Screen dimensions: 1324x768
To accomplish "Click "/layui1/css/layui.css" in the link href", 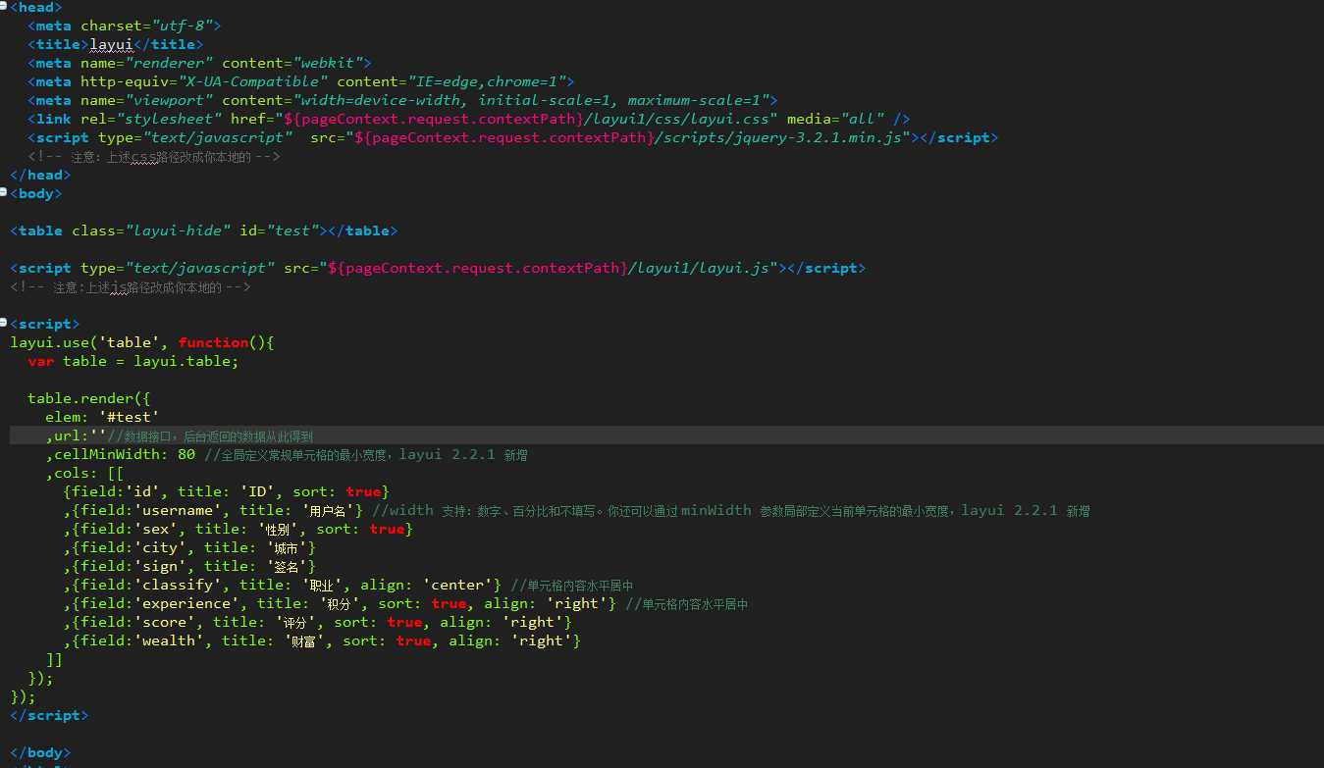I will tap(680, 119).
